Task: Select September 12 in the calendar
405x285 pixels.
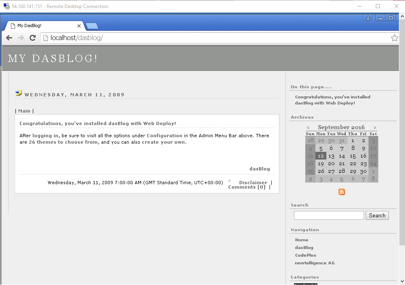Action: pyautogui.click(x=321, y=156)
